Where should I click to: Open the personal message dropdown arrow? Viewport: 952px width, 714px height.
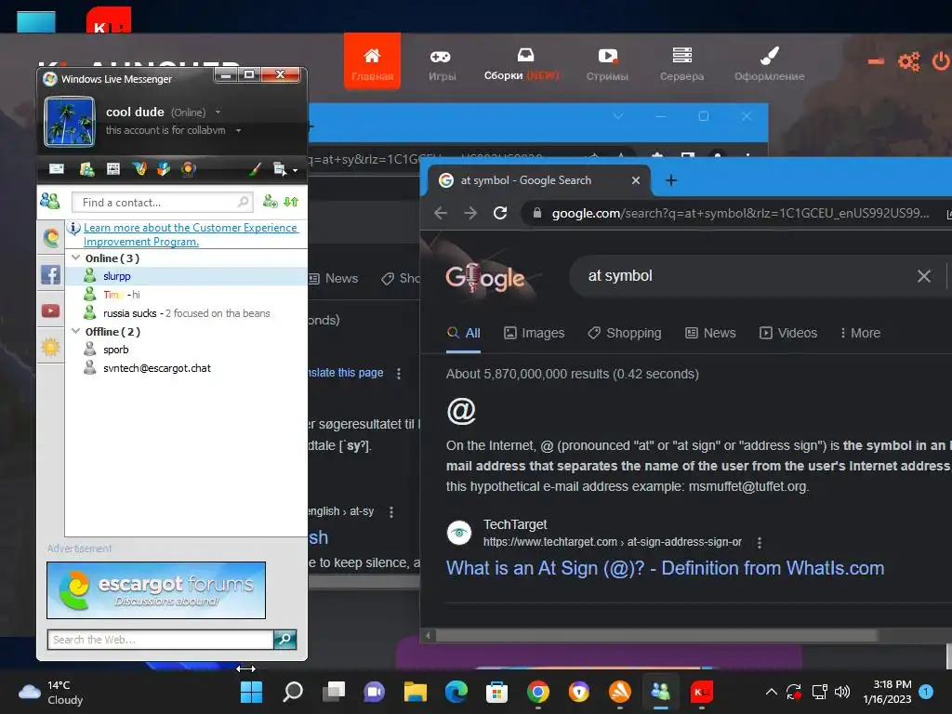238,130
